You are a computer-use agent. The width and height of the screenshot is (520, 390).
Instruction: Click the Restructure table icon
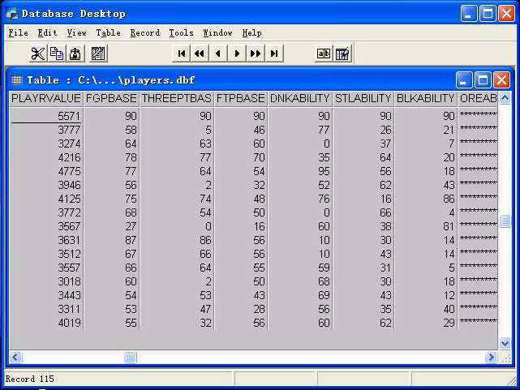click(x=98, y=54)
